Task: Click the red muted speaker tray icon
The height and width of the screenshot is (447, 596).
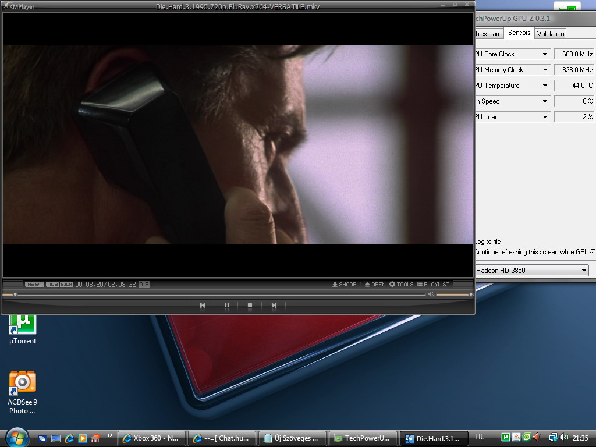Action: click(537, 438)
